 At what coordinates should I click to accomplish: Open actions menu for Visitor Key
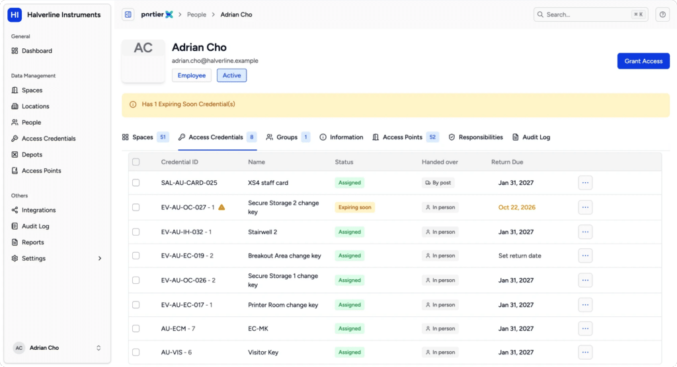click(x=585, y=352)
